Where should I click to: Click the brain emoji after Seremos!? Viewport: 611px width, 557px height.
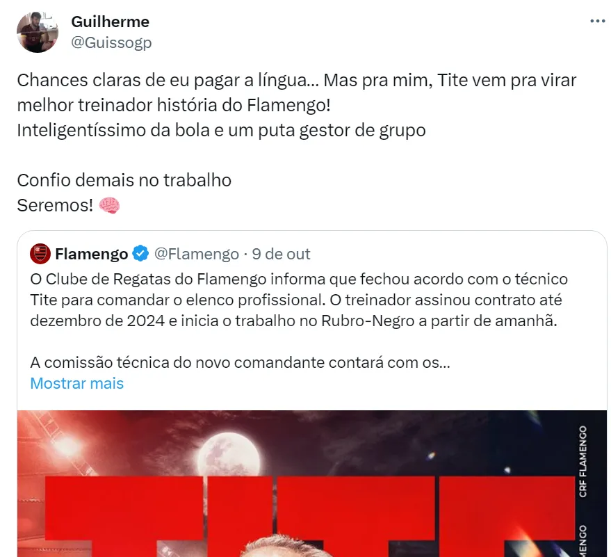(109, 205)
